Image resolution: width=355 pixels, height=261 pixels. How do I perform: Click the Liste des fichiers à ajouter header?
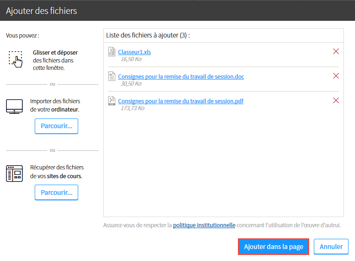pos(148,35)
